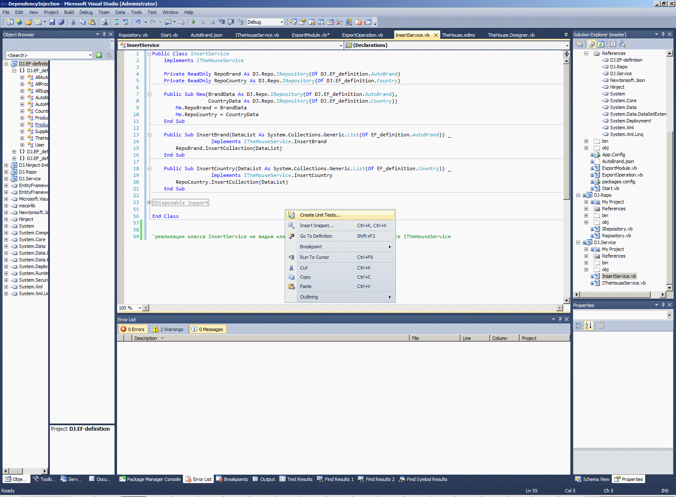The width and height of the screenshot is (676, 497).
Task: Expand the collapsed IDisposable Support region
Action: click(149, 203)
